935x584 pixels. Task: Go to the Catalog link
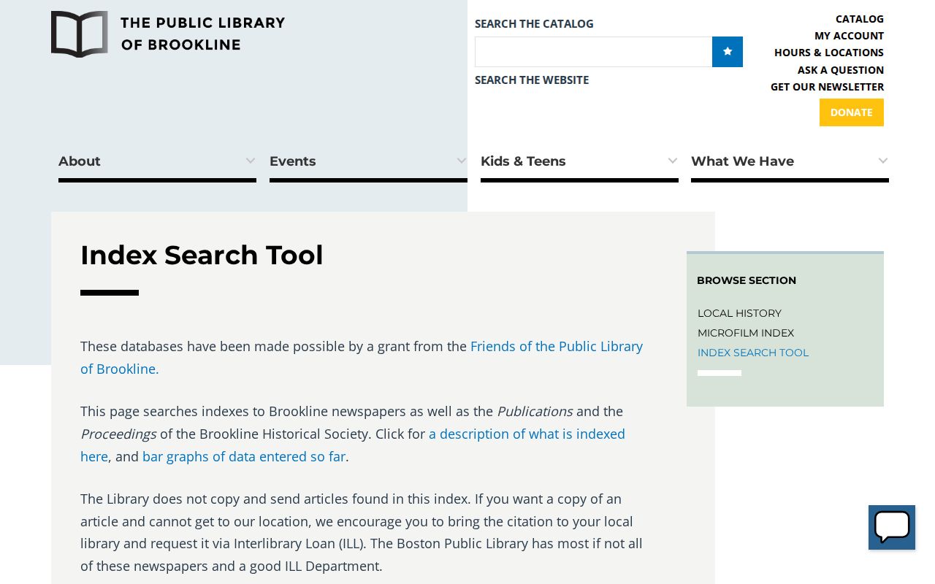coord(860,19)
